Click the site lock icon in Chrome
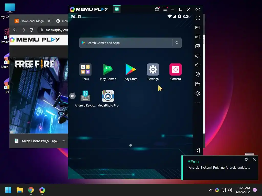 42,30
